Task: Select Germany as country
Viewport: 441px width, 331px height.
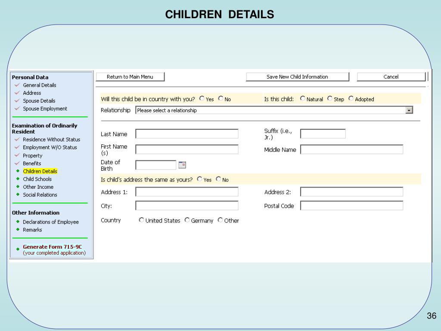Action: click(x=187, y=220)
